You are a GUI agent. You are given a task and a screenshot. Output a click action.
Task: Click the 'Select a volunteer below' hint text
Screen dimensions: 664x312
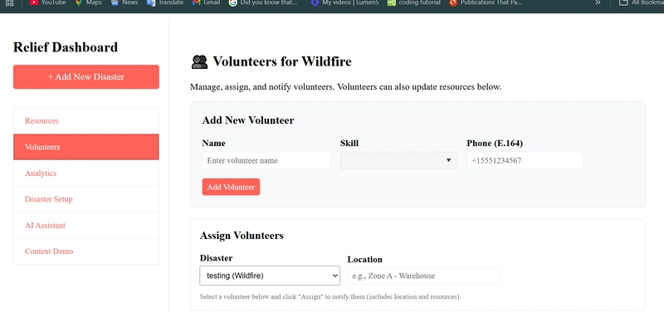[x=330, y=297]
